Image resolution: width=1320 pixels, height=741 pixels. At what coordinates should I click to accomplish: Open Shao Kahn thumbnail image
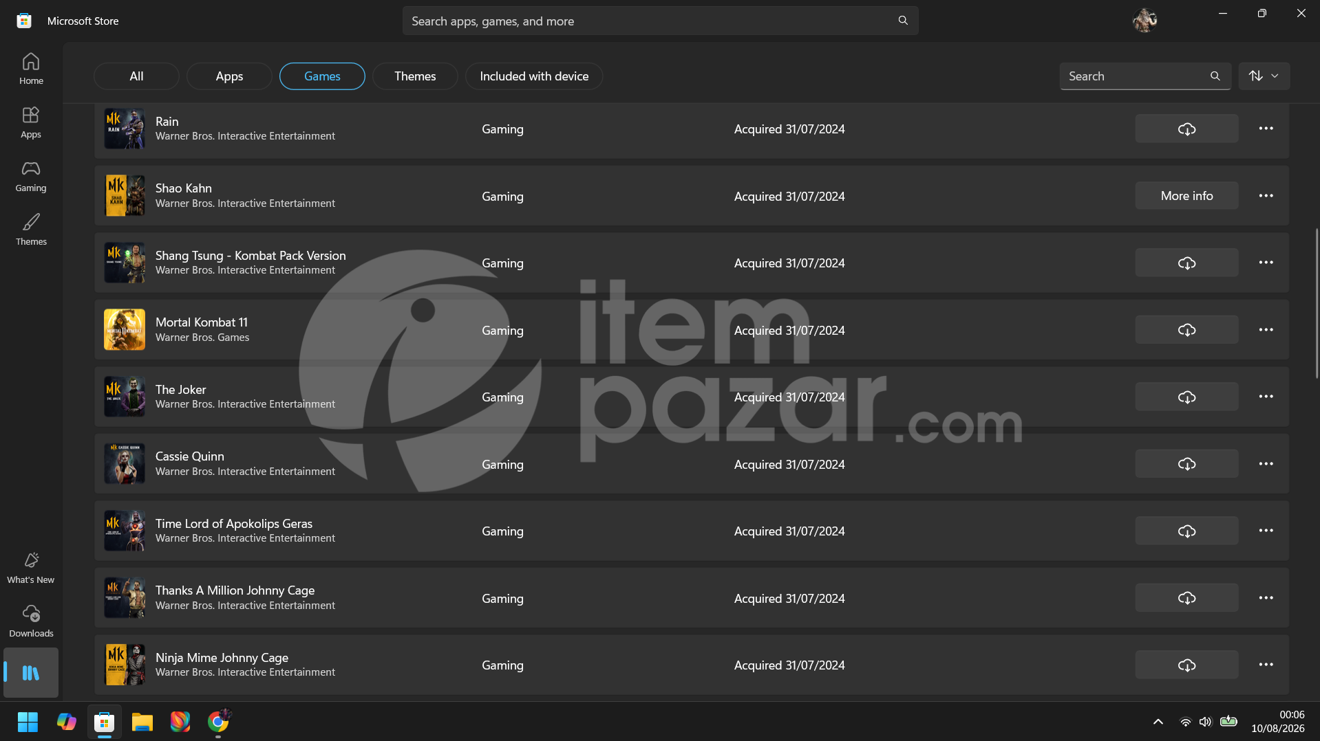click(x=125, y=196)
